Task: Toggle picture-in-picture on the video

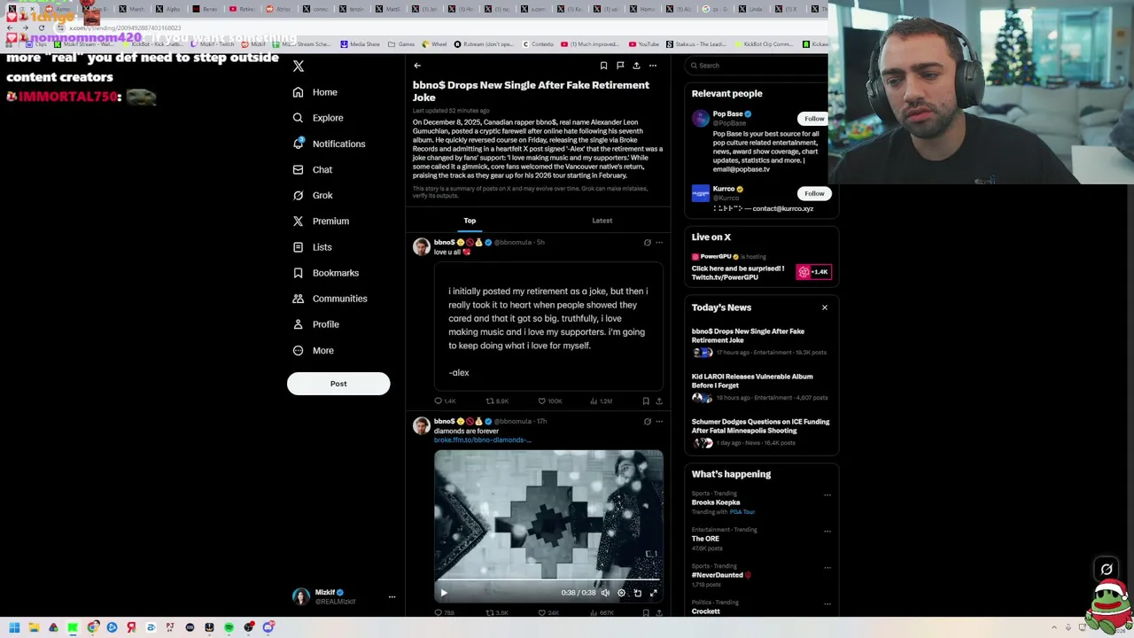Action: [x=637, y=593]
